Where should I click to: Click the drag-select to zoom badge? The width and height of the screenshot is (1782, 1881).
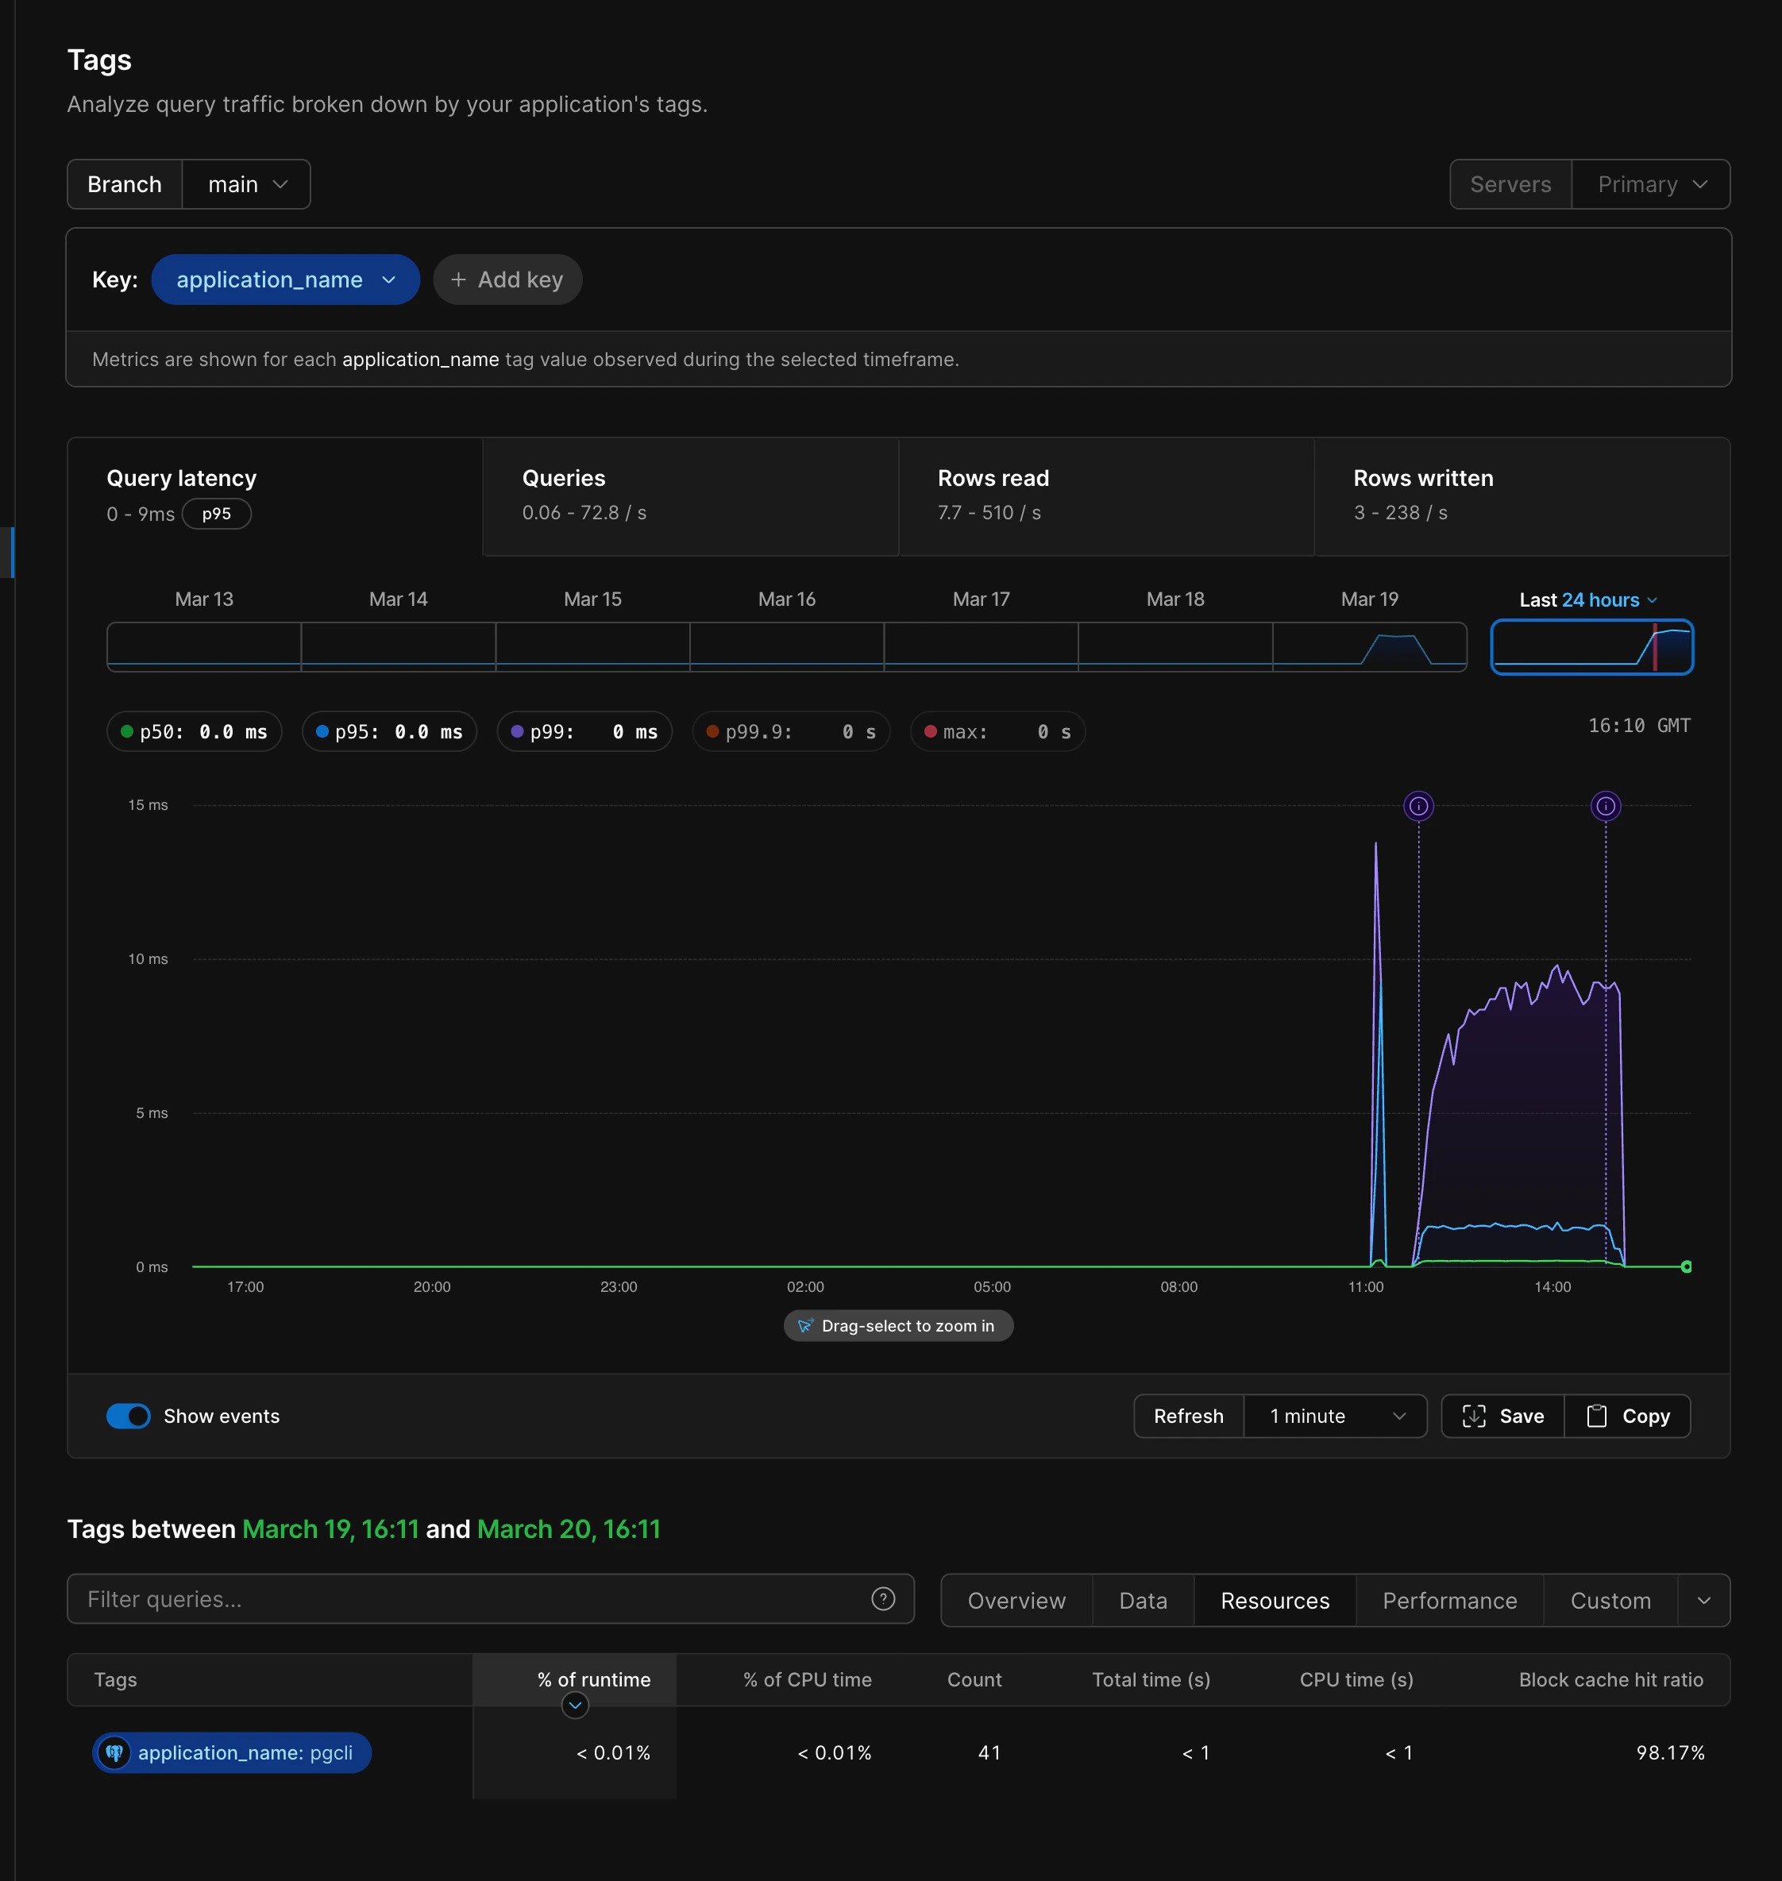899,1325
